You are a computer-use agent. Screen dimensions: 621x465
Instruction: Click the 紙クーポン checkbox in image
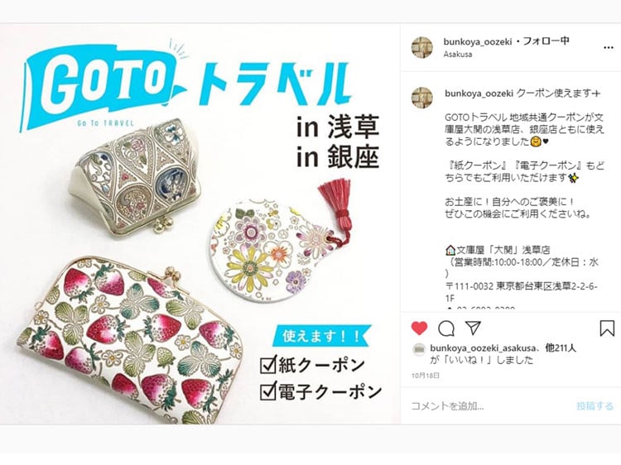coord(268,365)
